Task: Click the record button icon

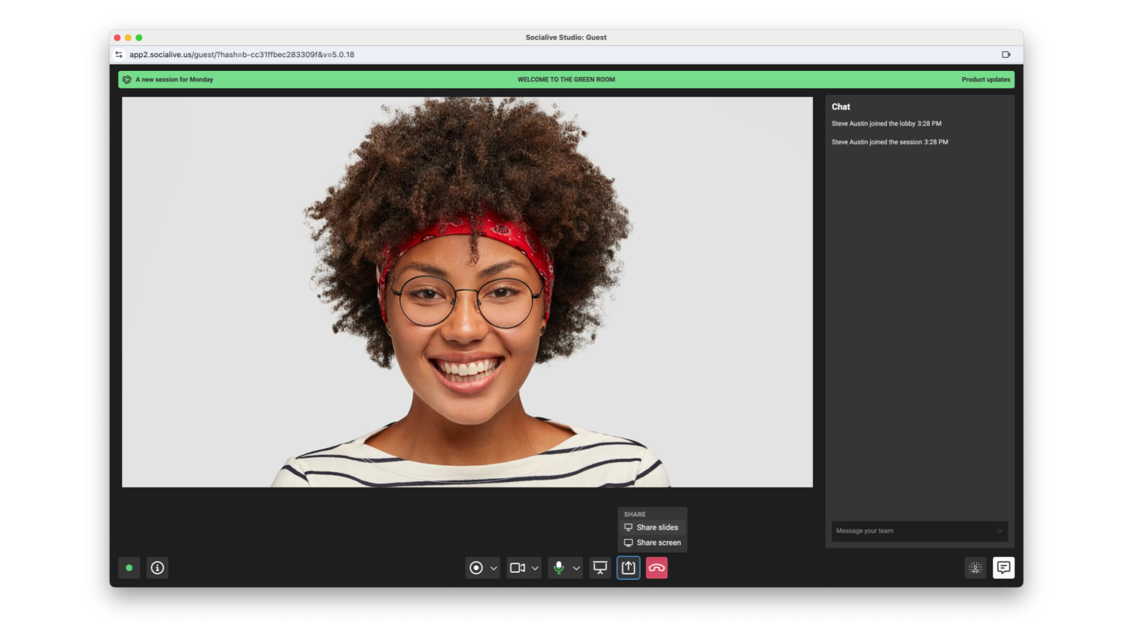Action: (476, 568)
